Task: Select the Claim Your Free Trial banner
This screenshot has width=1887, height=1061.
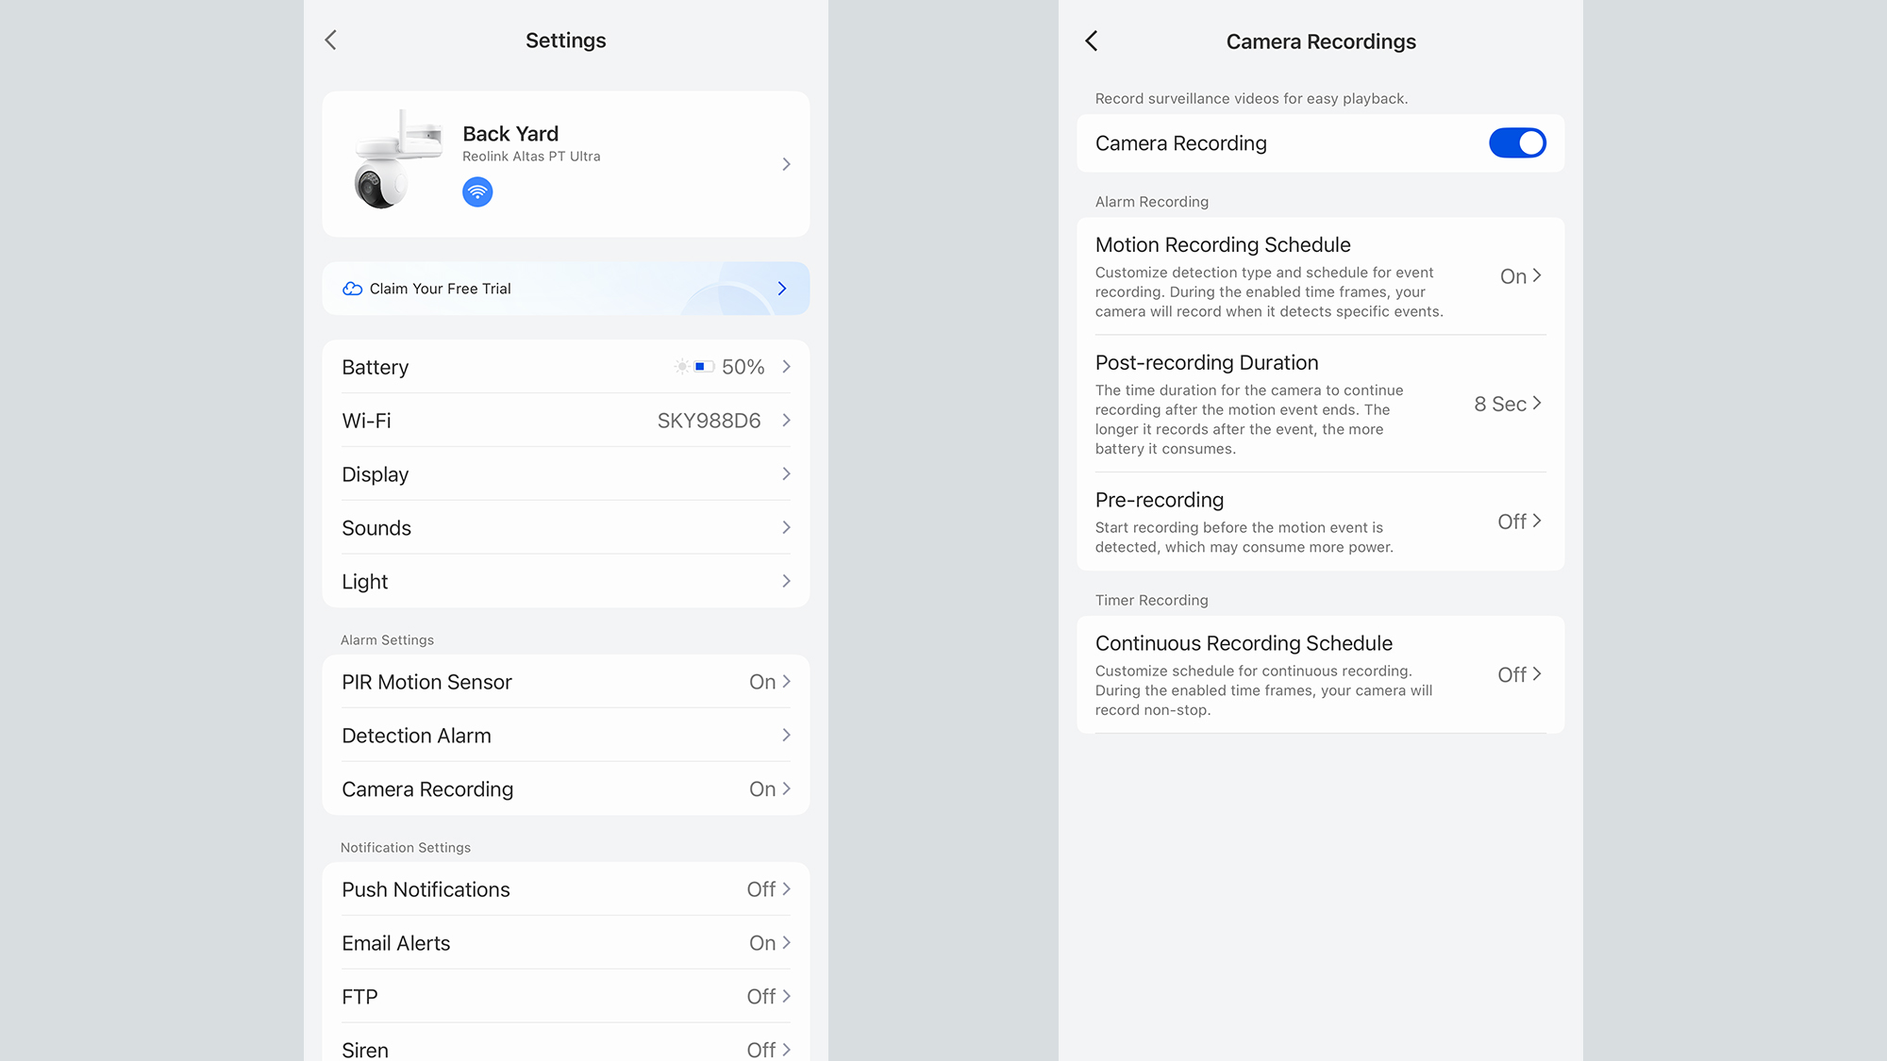Action: point(566,289)
